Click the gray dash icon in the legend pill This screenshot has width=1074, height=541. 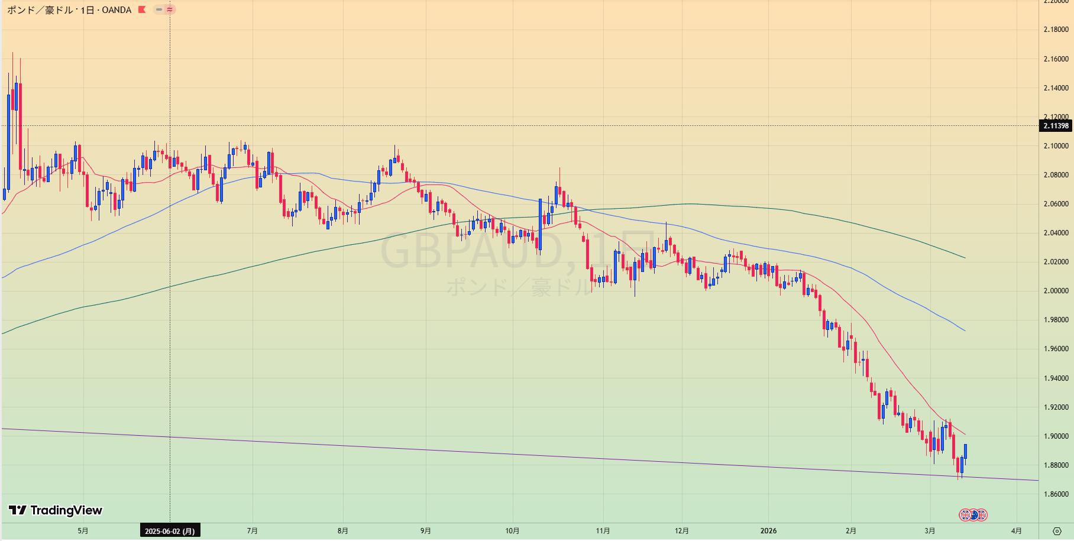click(158, 9)
